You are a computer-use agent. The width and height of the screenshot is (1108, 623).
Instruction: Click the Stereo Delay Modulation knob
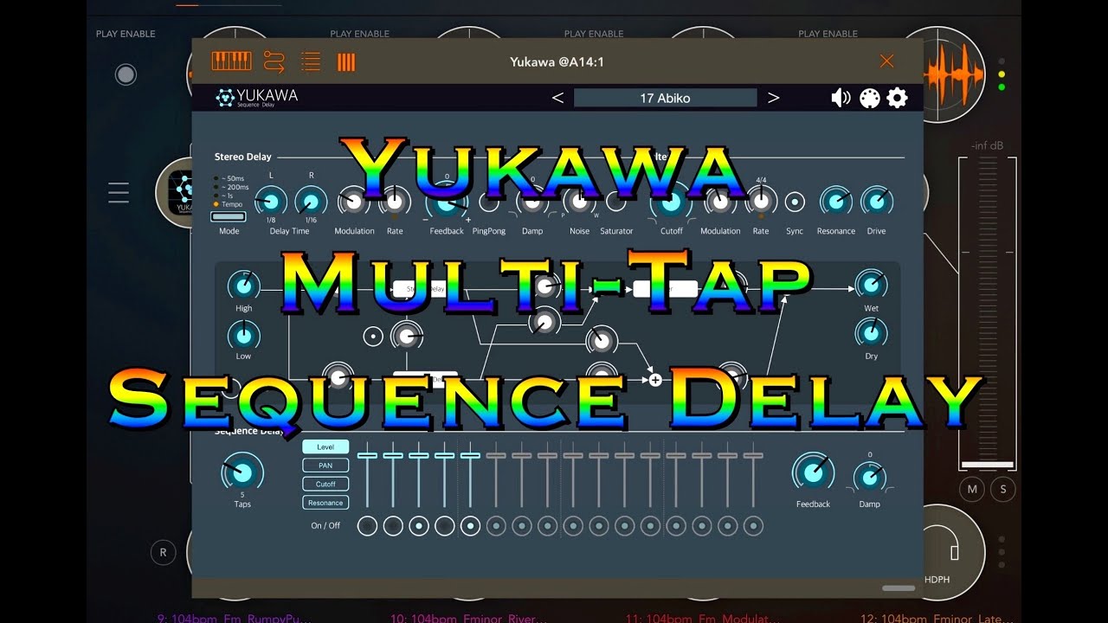pyautogui.click(x=353, y=202)
